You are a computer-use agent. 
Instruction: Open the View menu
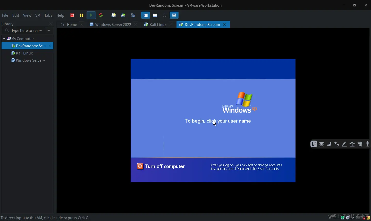coord(27,15)
